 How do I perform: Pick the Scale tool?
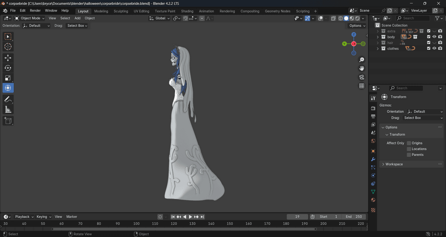tap(8, 78)
